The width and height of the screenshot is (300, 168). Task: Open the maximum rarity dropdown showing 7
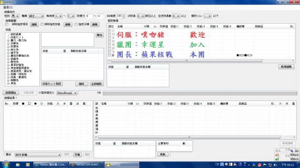[x=71, y=16]
